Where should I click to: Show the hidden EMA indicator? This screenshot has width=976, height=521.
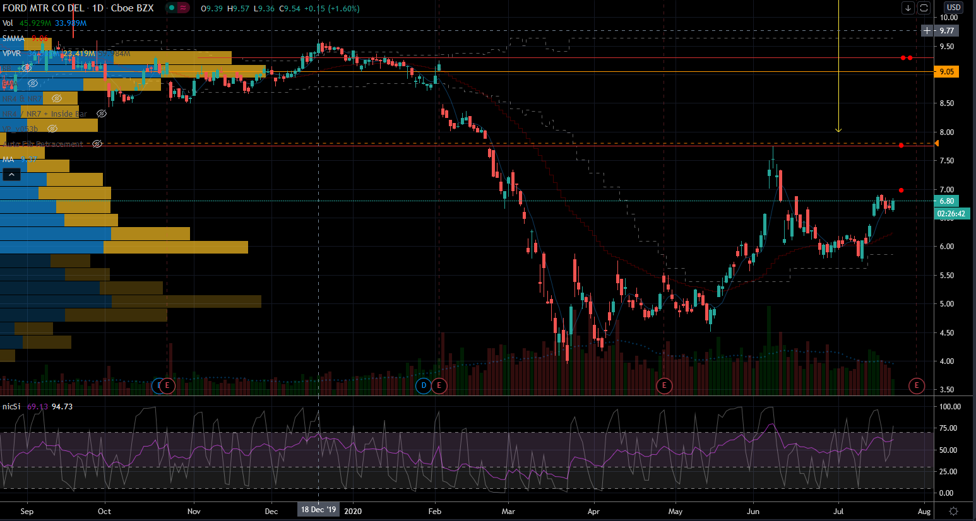click(33, 83)
